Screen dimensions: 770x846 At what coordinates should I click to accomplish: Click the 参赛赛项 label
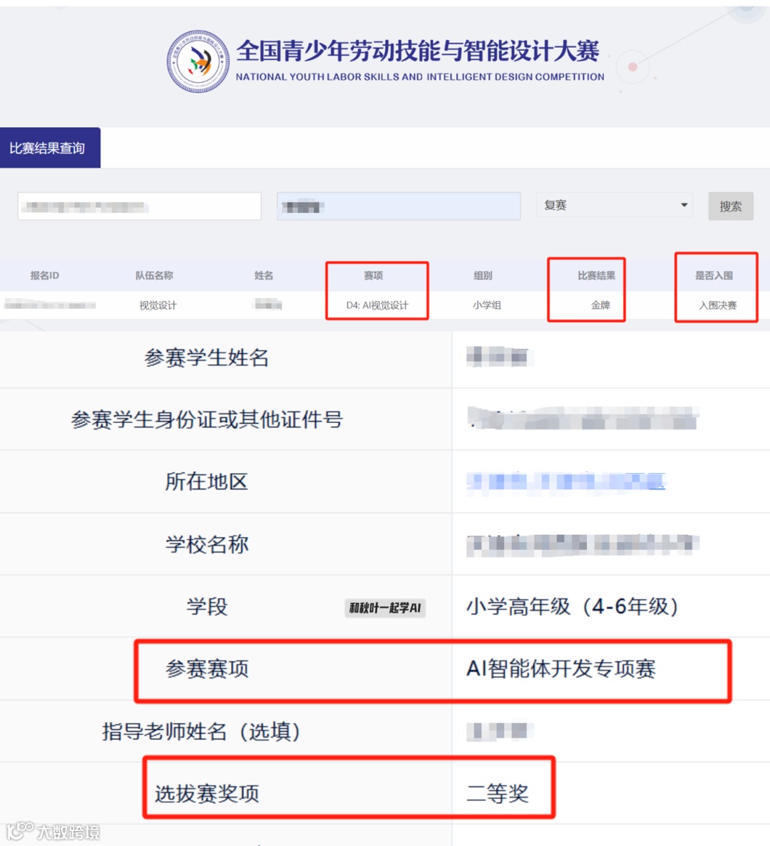coord(207,669)
